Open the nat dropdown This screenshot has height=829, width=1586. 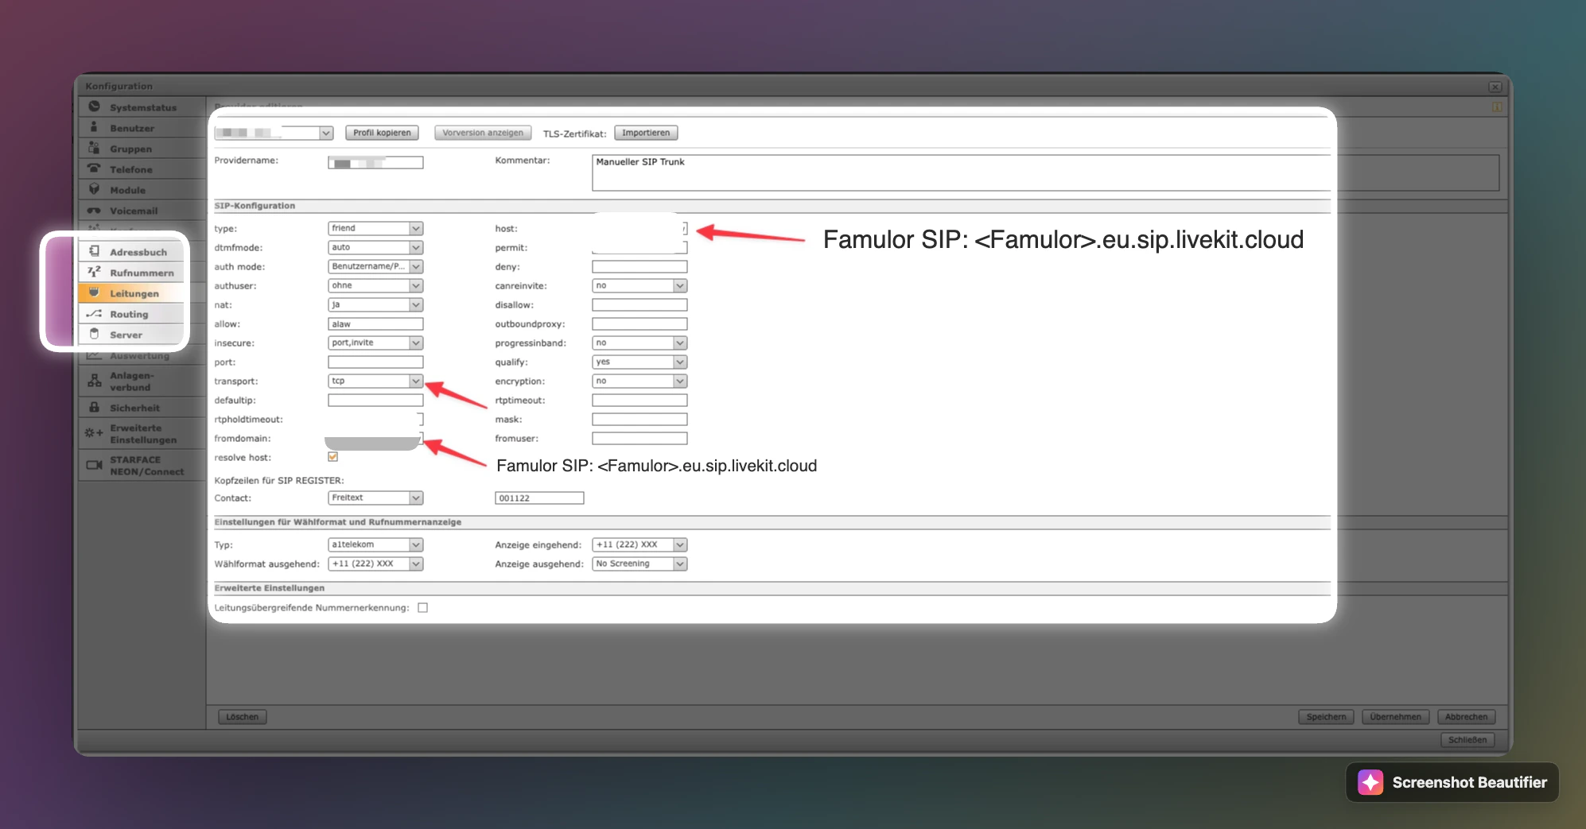[x=375, y=304]
